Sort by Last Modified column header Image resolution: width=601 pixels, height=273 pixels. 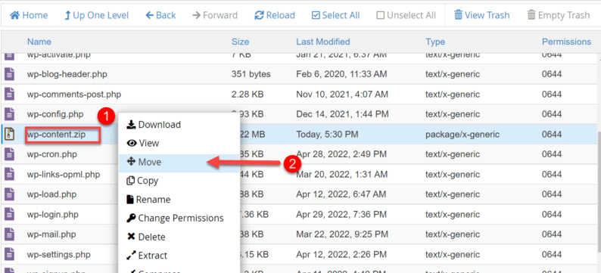pos(323,42)
